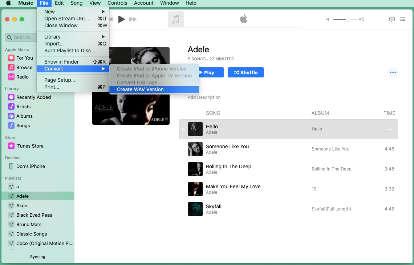This screenshot has width=414, height=265.
Task: Love the Hello song heart icon
Action: [x=184, y=129]
